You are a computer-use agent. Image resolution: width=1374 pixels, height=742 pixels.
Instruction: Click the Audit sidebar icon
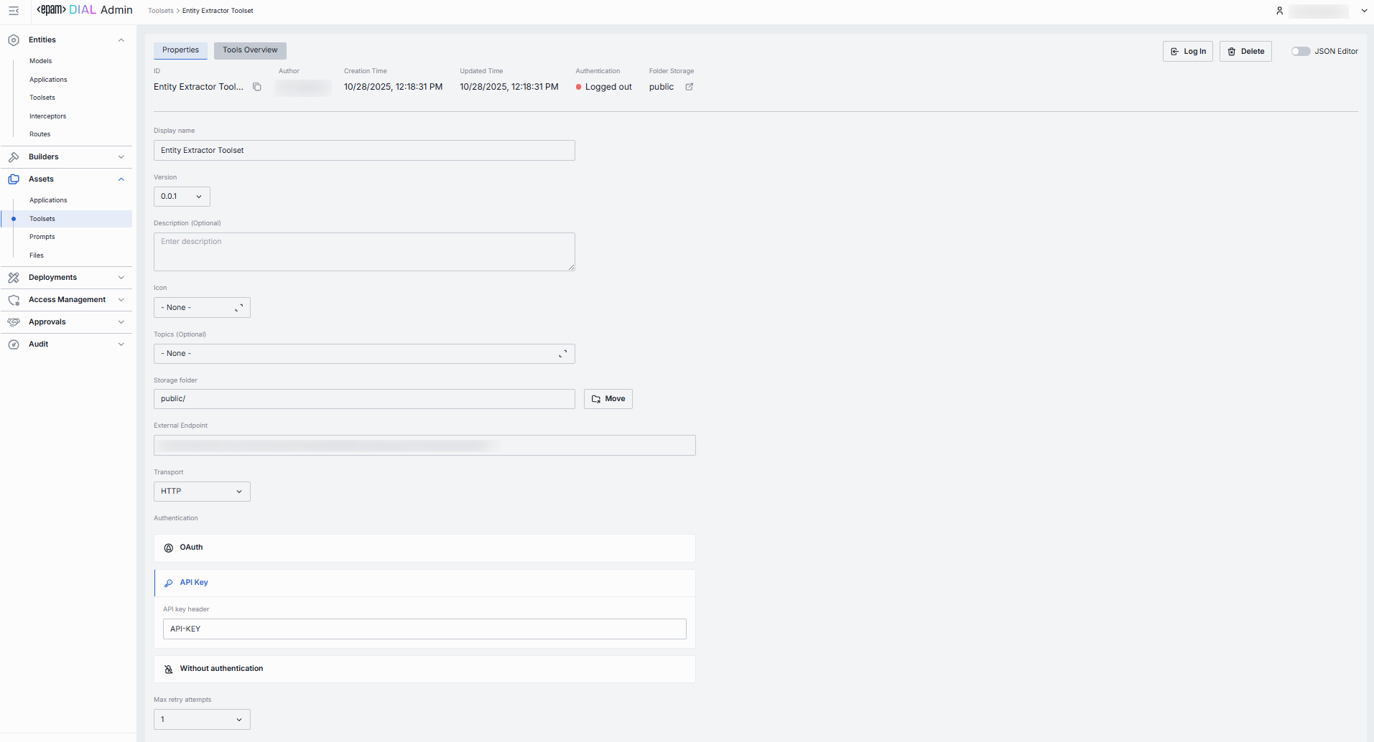click(14, 344)
